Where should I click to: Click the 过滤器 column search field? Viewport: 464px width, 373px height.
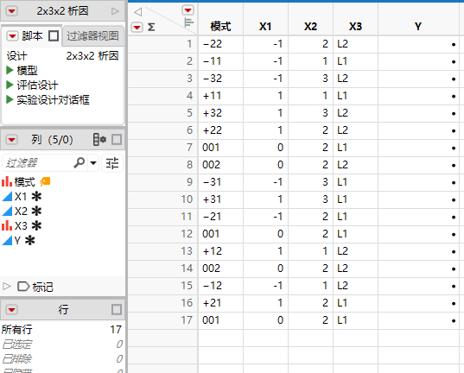[x=38, y=163]
